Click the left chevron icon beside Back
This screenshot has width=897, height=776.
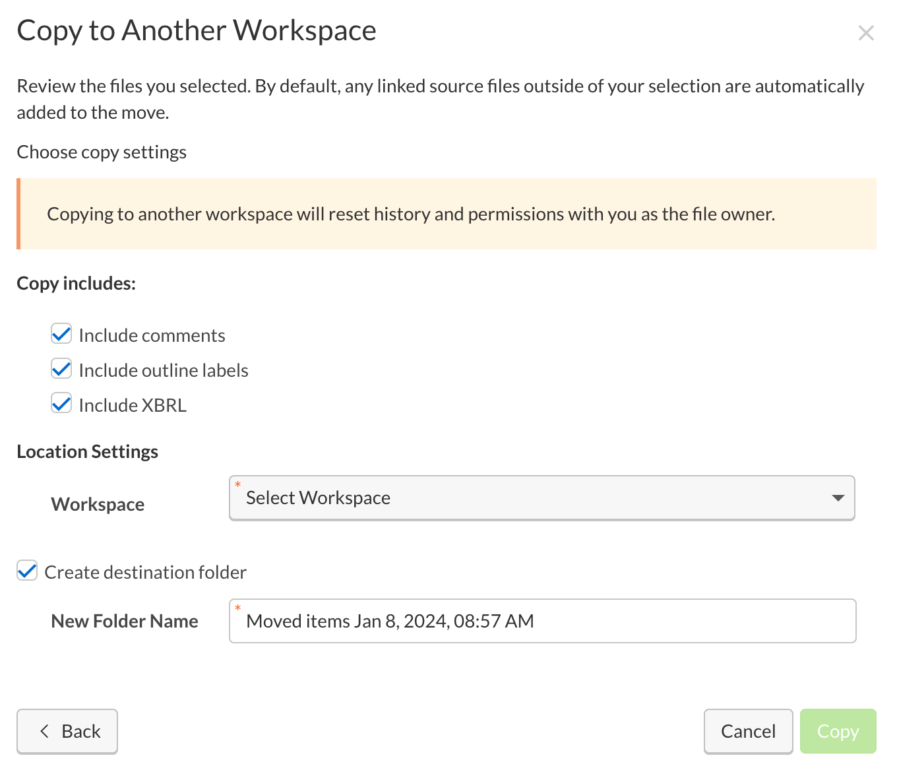tap(44, 731)
